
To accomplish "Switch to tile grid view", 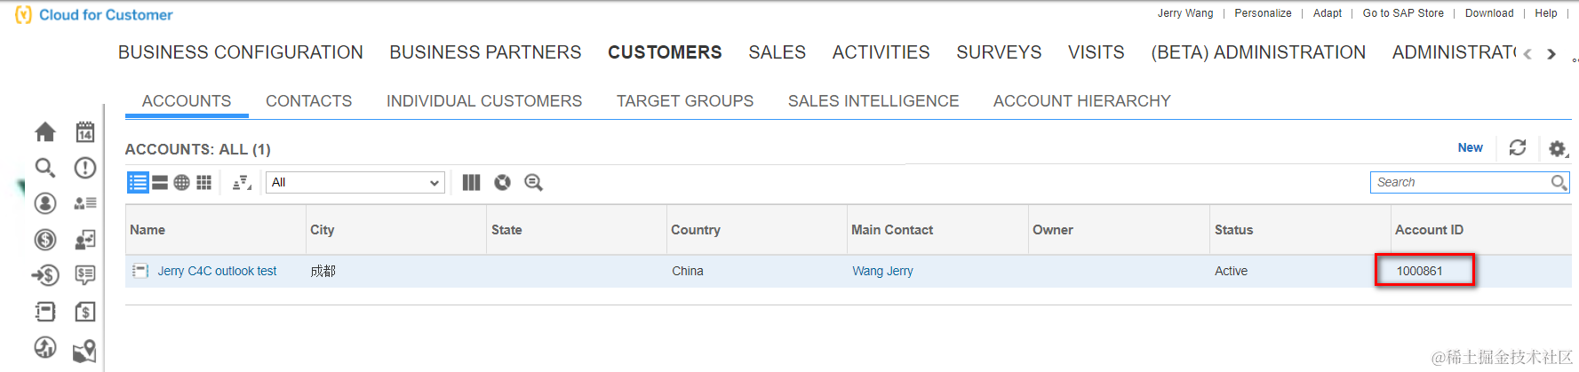I will [x=203, y=182].
